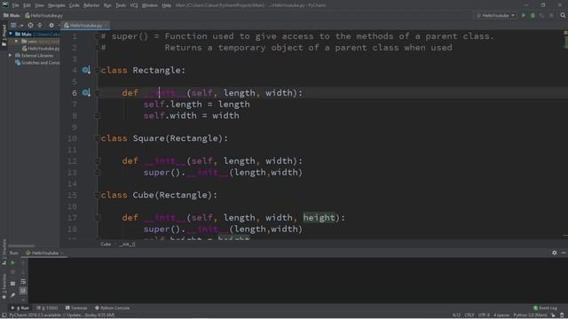Expand External Libraries node
Viewport: 568px width, 319px height.
tap(11, 56)
